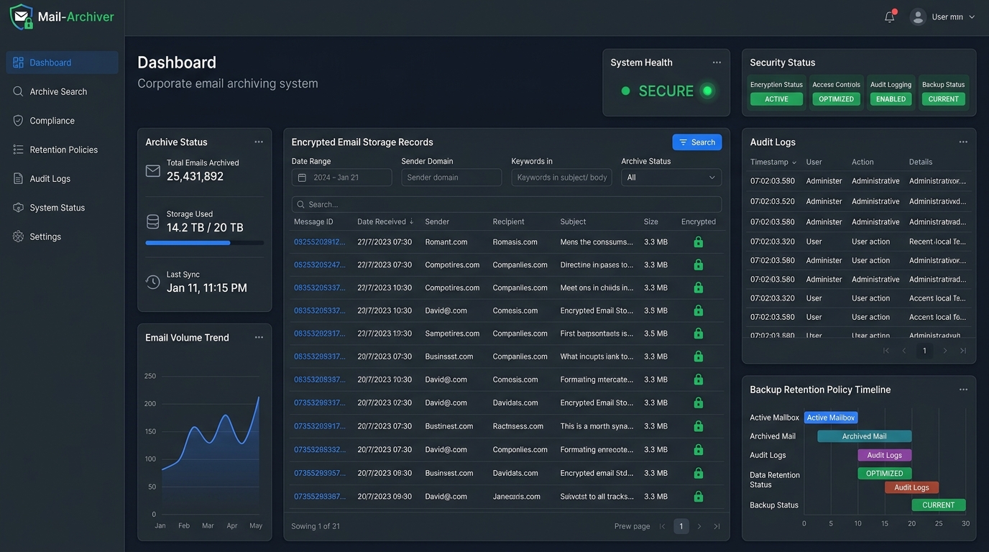Click the total emails value 25,431,892
The image size is (989, 552).
click(195, 177)
